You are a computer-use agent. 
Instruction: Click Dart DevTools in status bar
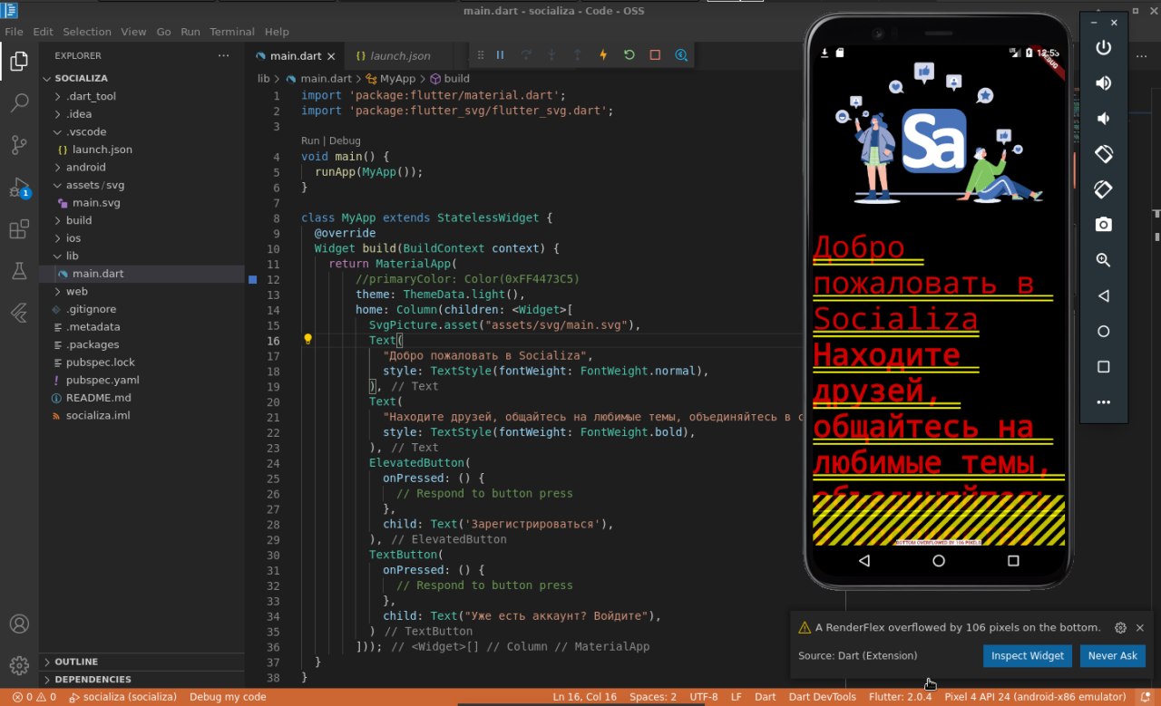pyautogui.click(x=822, y=697)
